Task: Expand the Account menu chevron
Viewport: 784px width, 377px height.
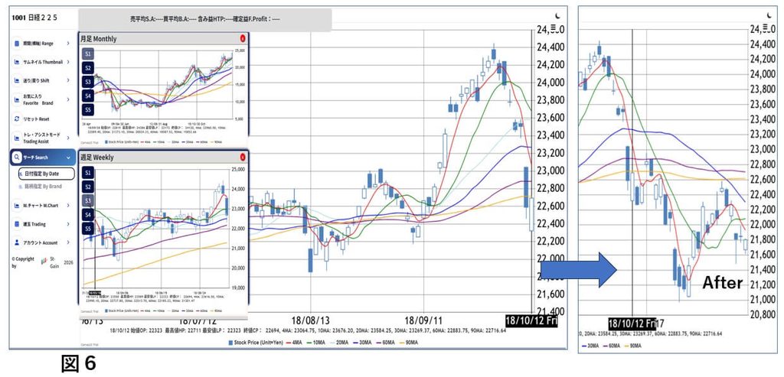Action: click(x=68, y=242)
